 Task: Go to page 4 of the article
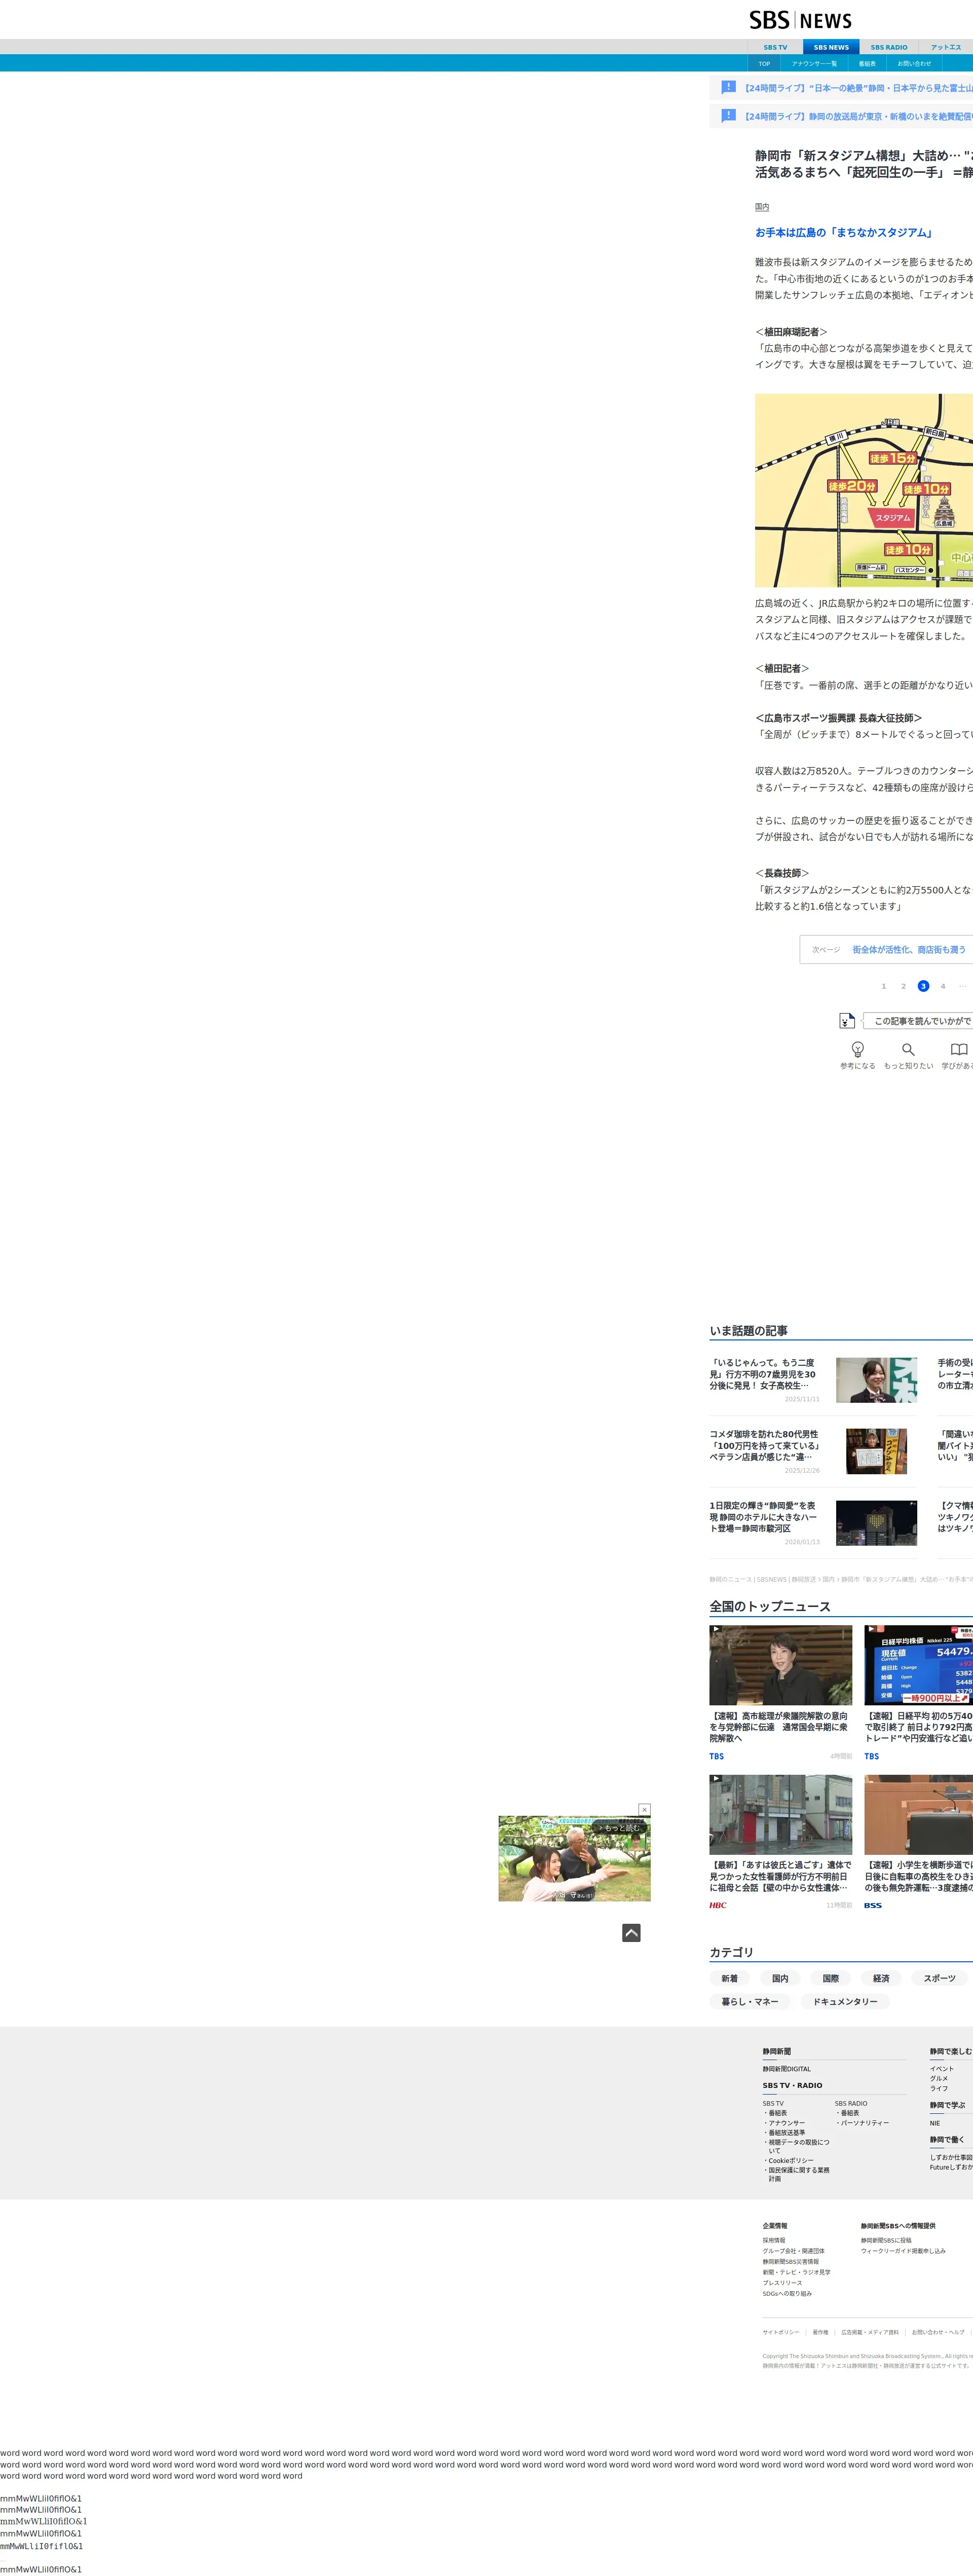942,986
